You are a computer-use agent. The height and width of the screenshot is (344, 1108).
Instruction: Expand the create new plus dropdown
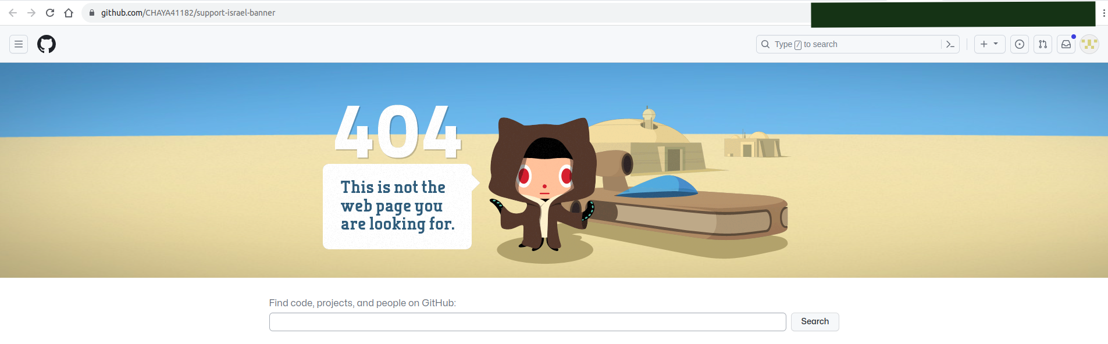(989, 44)
